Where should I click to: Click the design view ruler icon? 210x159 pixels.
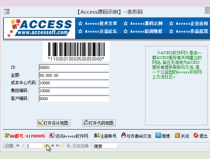pos(40,123)
